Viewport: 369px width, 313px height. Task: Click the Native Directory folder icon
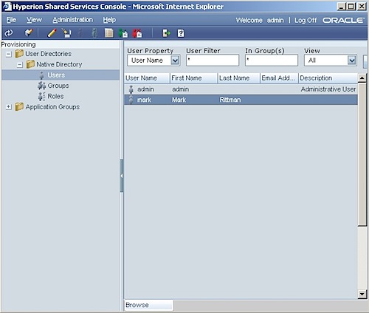coord(30,64)
